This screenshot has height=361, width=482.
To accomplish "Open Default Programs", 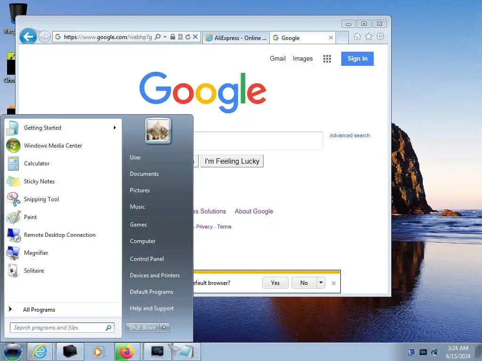I will point(152,291).
